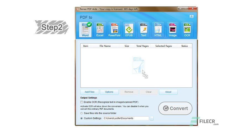Select Save files into the source folder
Screen dimensions: 231x133
click(82, 113)
